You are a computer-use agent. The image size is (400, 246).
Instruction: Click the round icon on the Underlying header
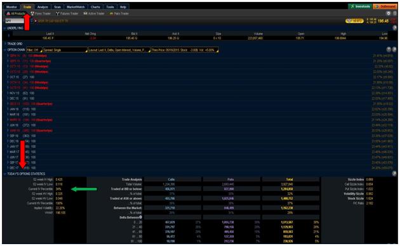click(x=395, y=28)
